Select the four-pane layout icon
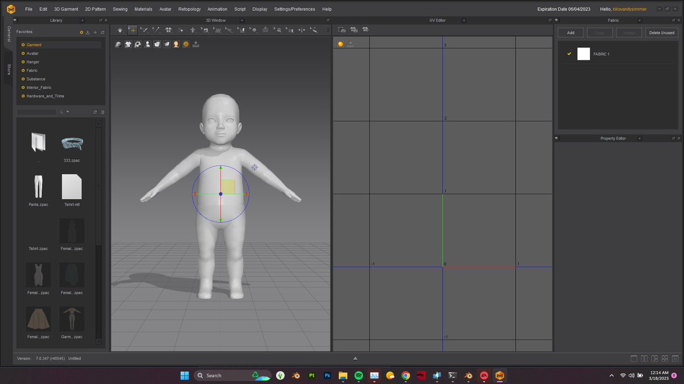 coord(665,358)
